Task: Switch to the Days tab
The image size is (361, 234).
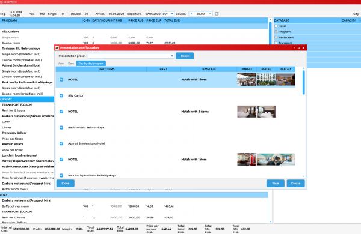Action: coord(71,64)
